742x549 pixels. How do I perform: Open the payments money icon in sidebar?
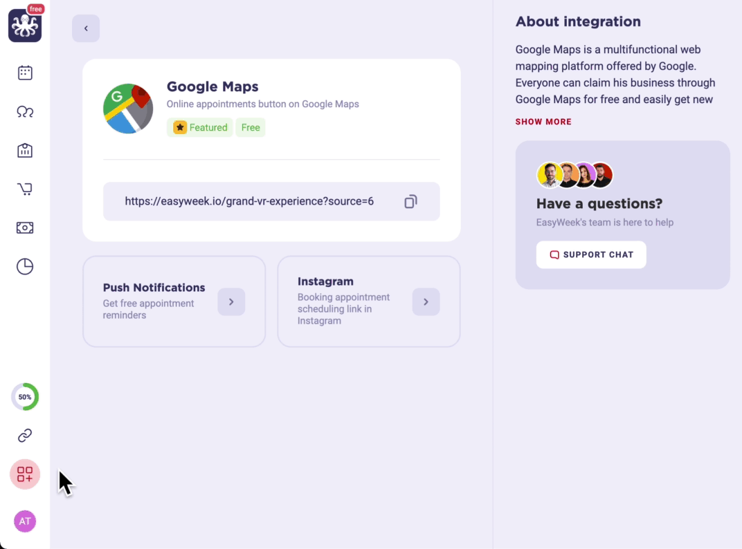(25, 228)
